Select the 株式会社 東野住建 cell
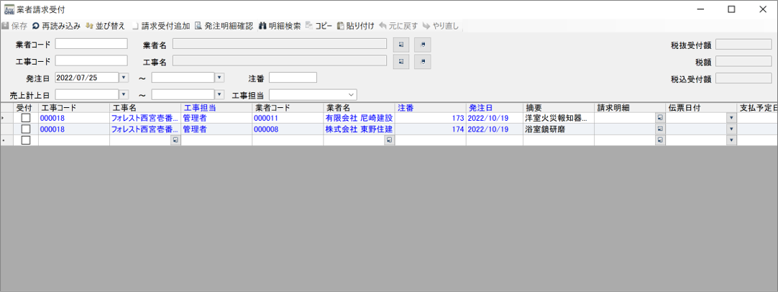The image size is (778, 292). click(x=360, y=129)
